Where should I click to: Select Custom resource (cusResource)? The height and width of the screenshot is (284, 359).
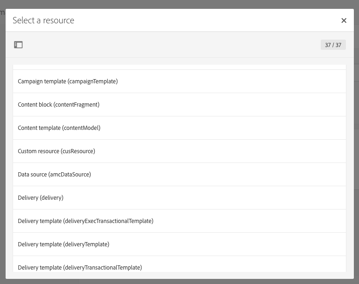(x=56, y=151)
